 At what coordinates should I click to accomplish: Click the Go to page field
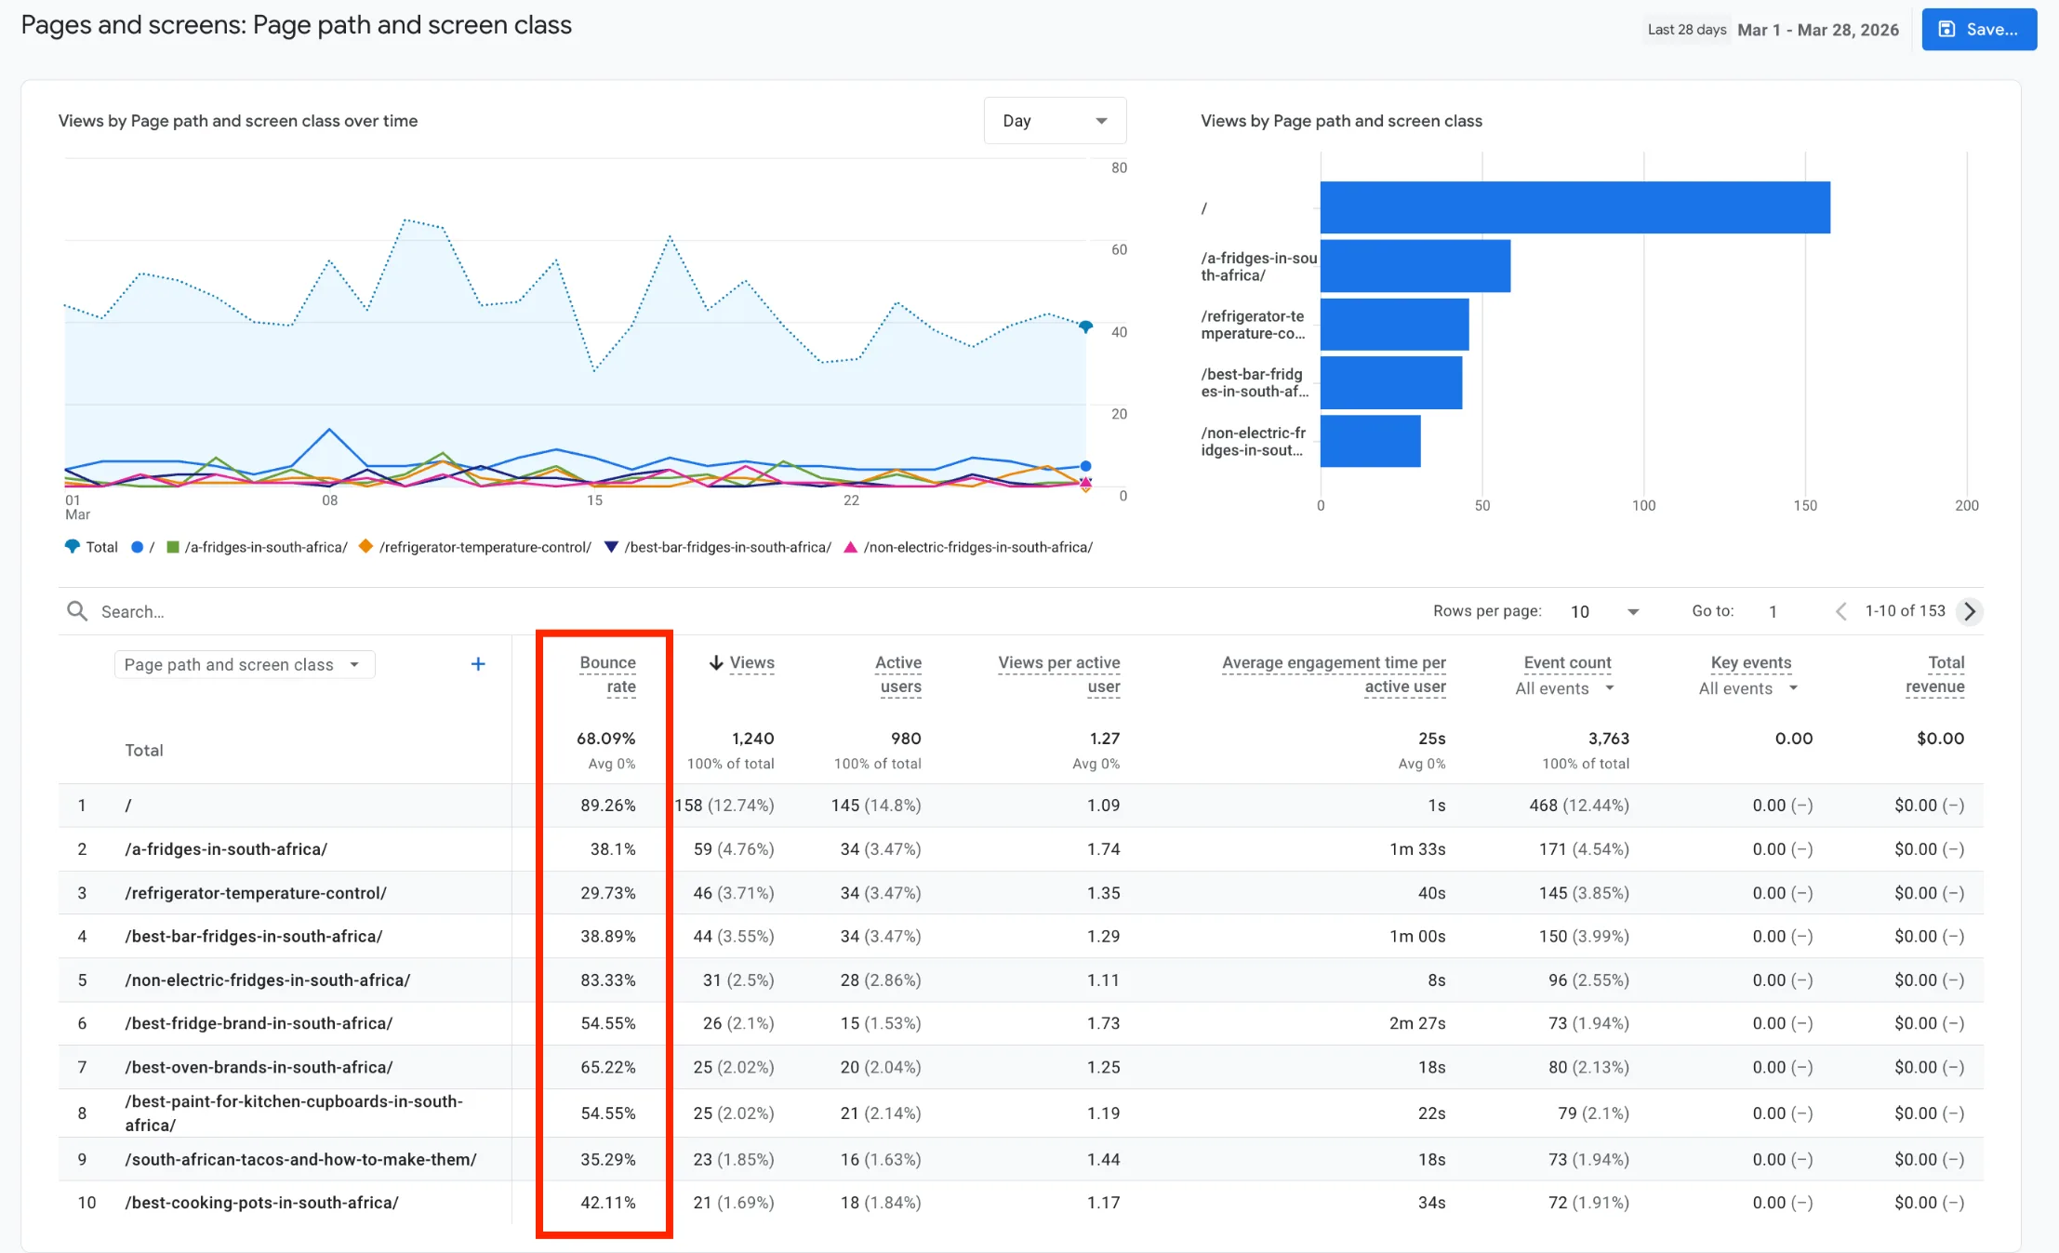pos(1774,611)
